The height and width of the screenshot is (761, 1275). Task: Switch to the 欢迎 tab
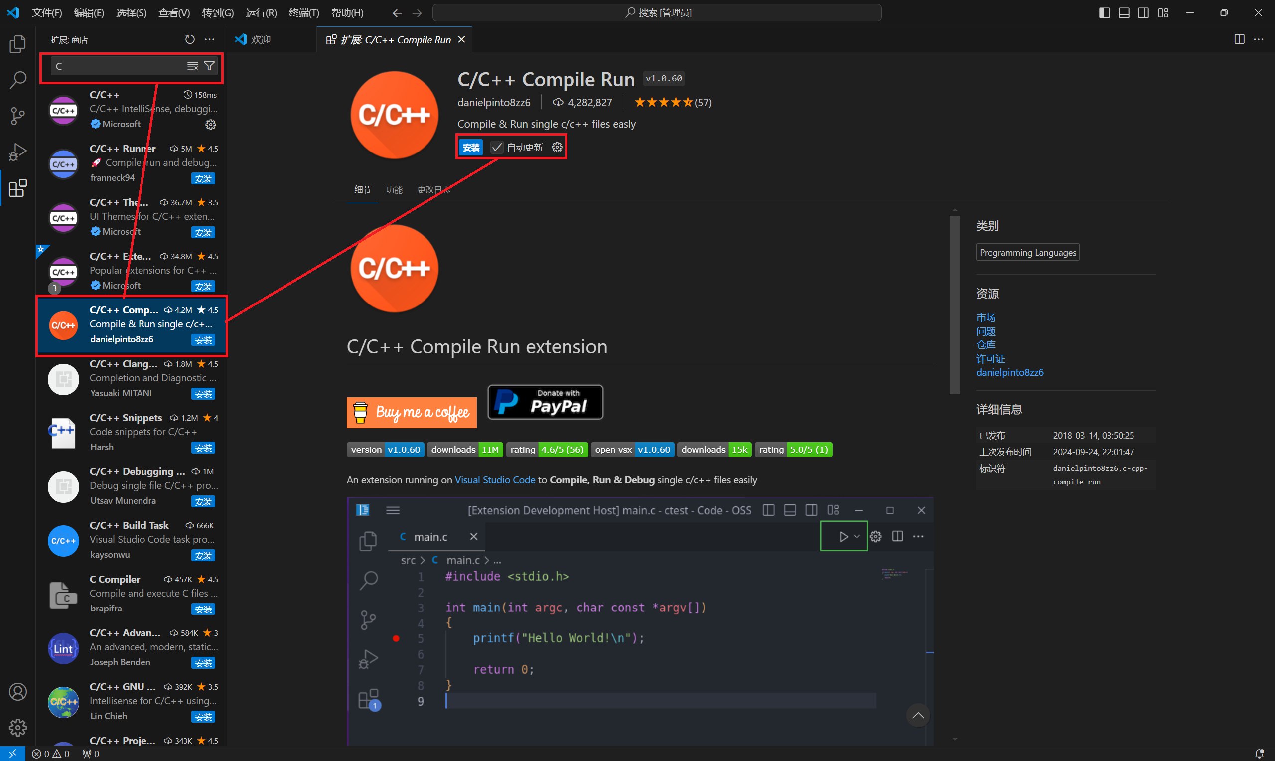click(x=272, y=39)
